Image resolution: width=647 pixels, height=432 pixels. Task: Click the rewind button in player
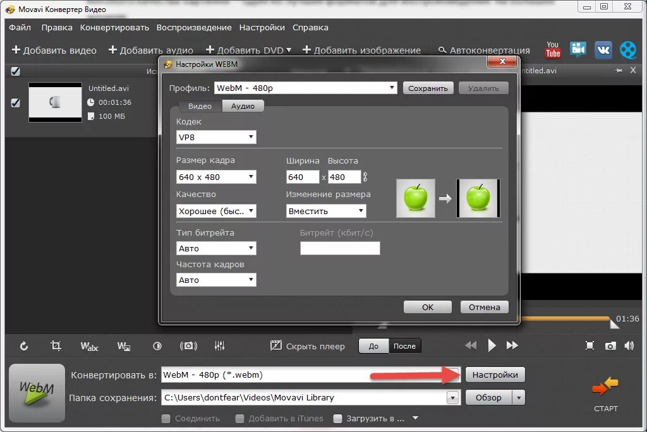(x=470, y=345)
